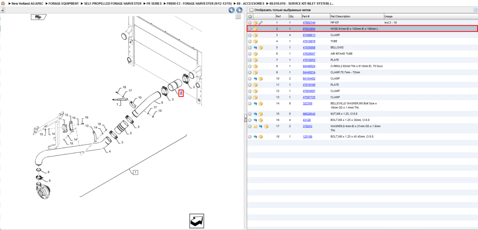Go to next illustration with right arrow
The width and height of the screenshot is (478, 230).
[239, 10]
